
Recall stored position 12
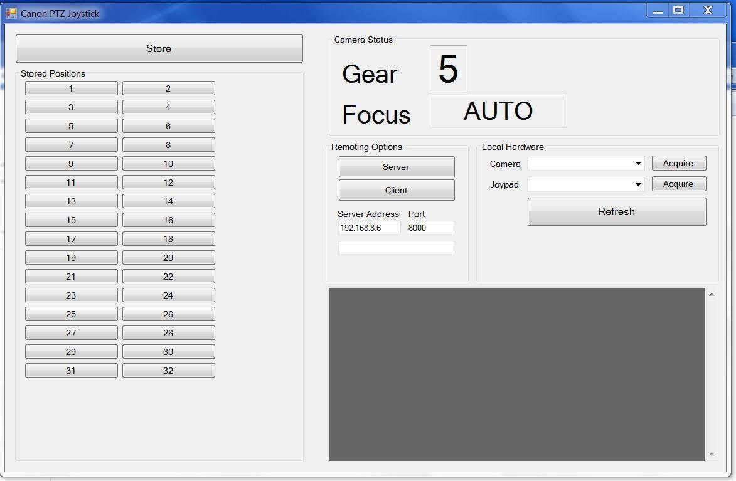point(169,182)
